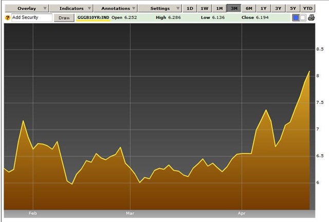Click the Apr axis label

tap(242, 213)
